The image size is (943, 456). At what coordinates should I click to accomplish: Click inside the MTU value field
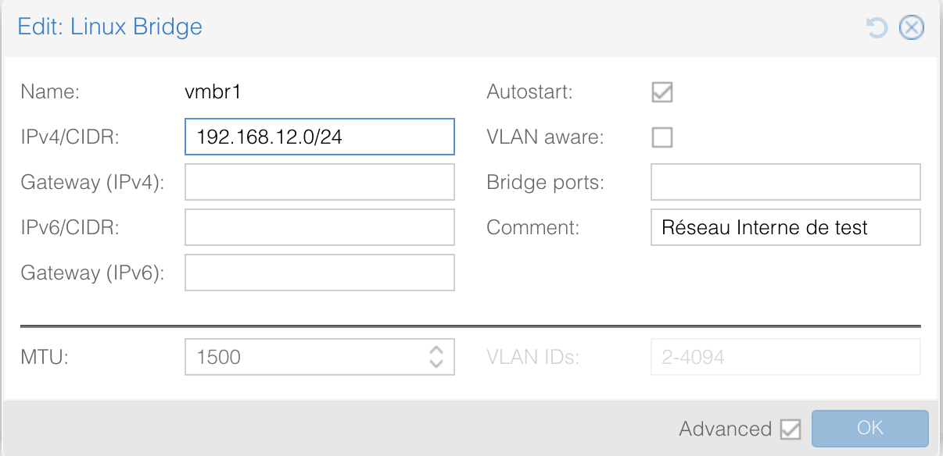click(x=305, y=357)
